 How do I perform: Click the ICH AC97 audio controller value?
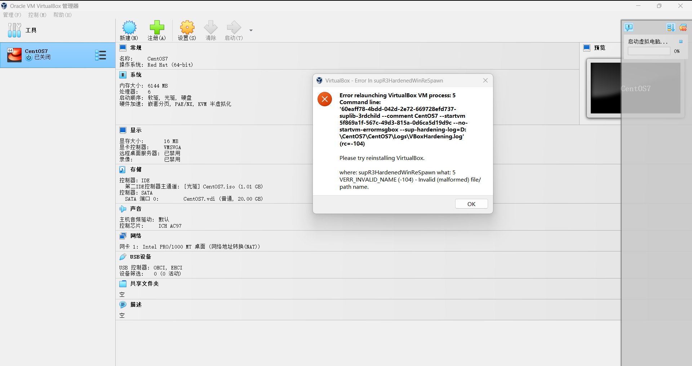coord(170,226)
